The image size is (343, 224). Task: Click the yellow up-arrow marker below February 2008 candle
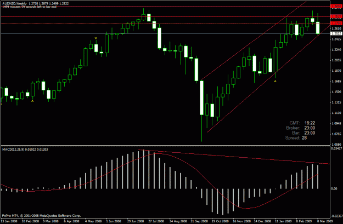tap(32, 101)
